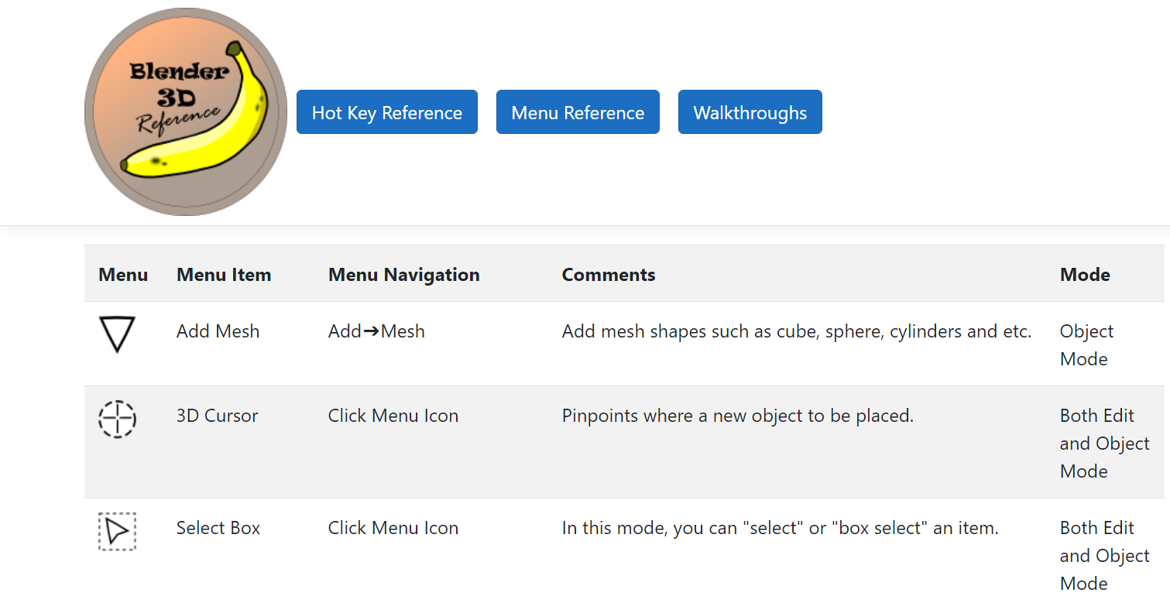Click the comment about adding mesh shapes
Viewport: 1170px width, 603px height.
coord(796,331)
